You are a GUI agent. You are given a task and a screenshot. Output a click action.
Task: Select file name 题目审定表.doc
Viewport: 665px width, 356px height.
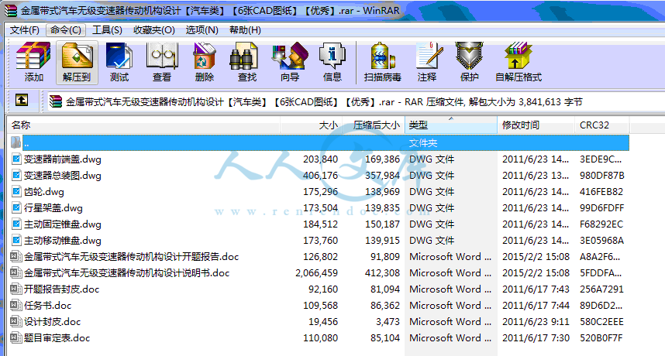[x=57, y=337]
